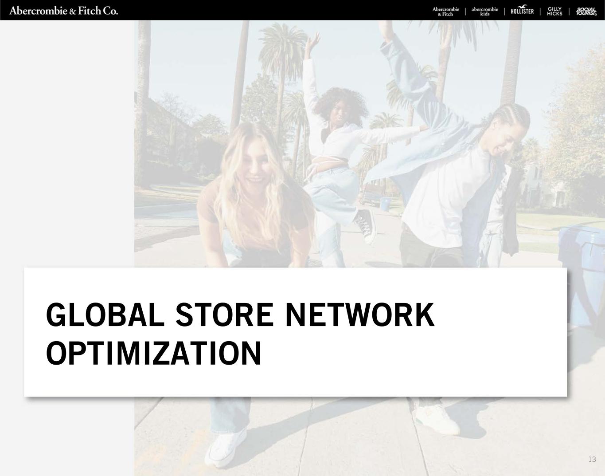Click the Gilly Hicks brand logo
The height and width of the screenshot is (476, 605).
[x=554, y=12]
